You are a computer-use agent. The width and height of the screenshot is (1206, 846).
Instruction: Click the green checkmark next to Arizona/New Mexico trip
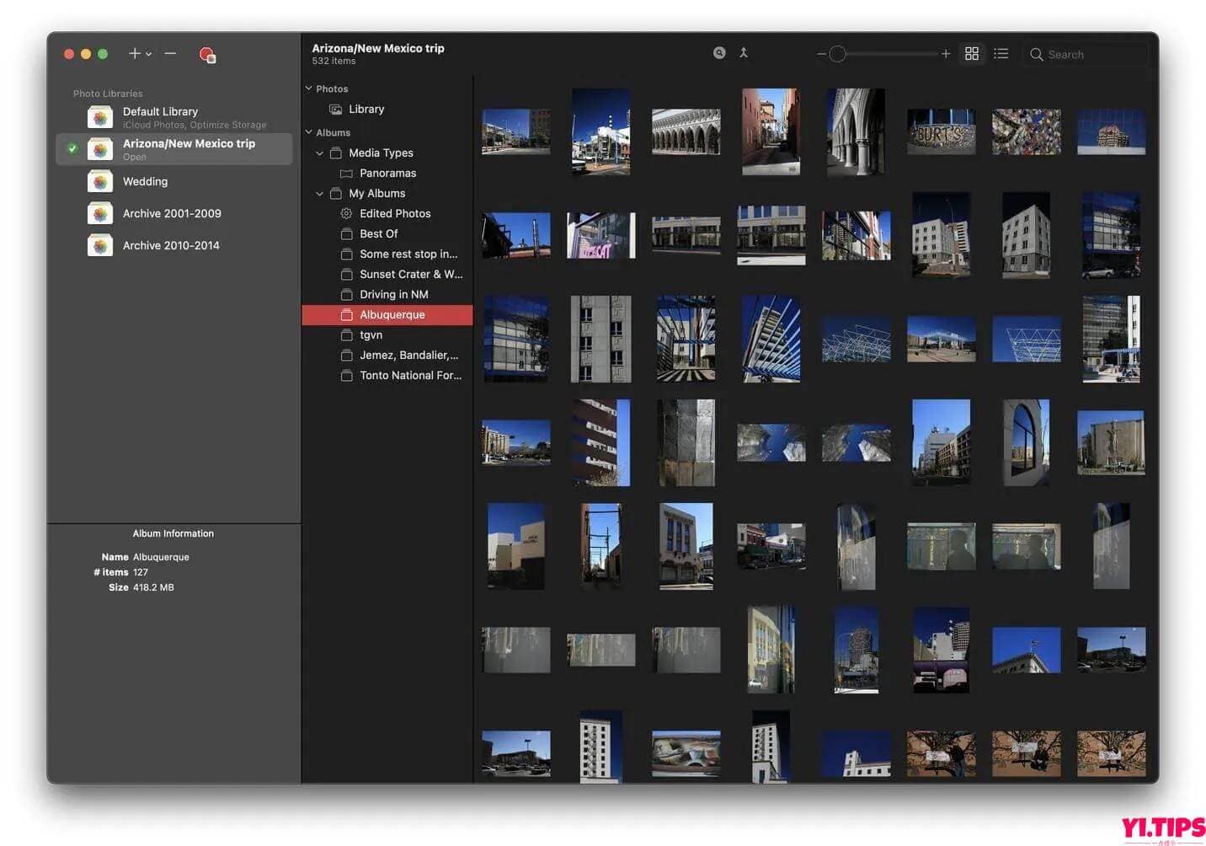pyautogui.click(x=72, y=149)
